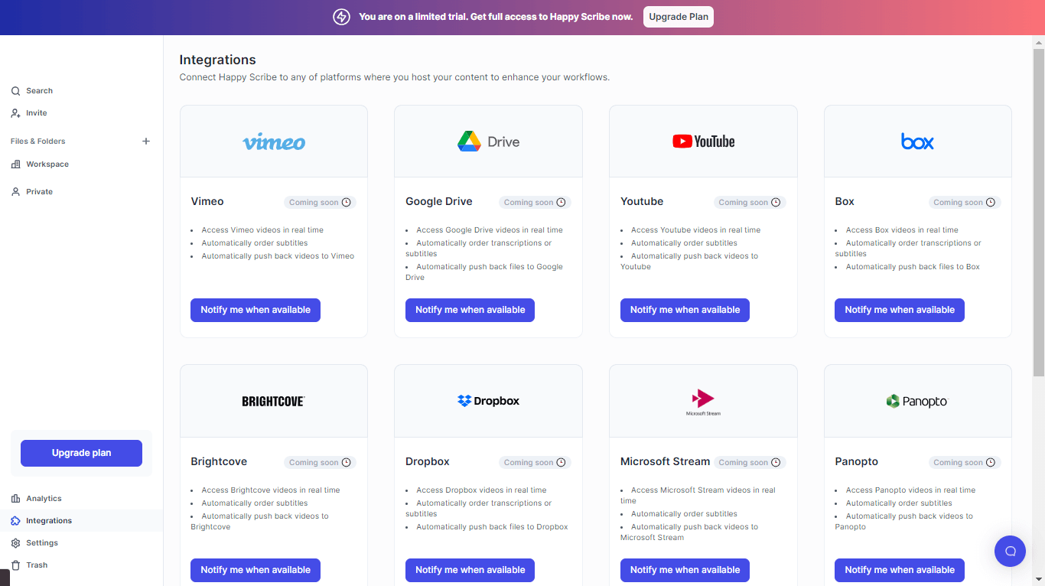Click the Settings gear icon

[15, 543]
